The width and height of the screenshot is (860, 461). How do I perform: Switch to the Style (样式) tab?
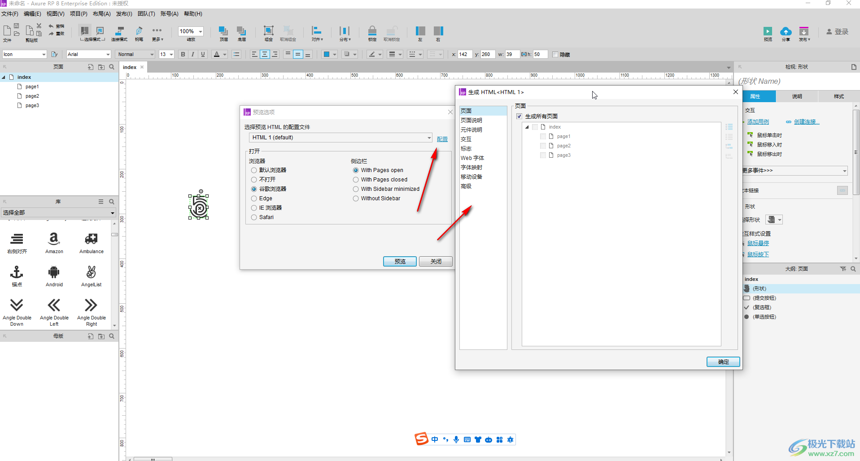tap(838, 96)
